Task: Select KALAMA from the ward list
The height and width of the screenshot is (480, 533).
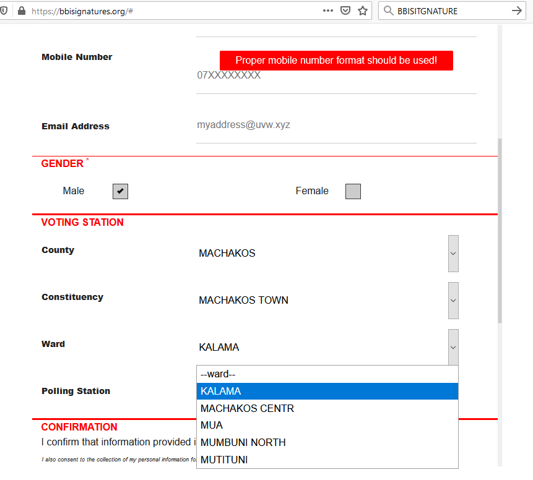Action: [327, 392]
